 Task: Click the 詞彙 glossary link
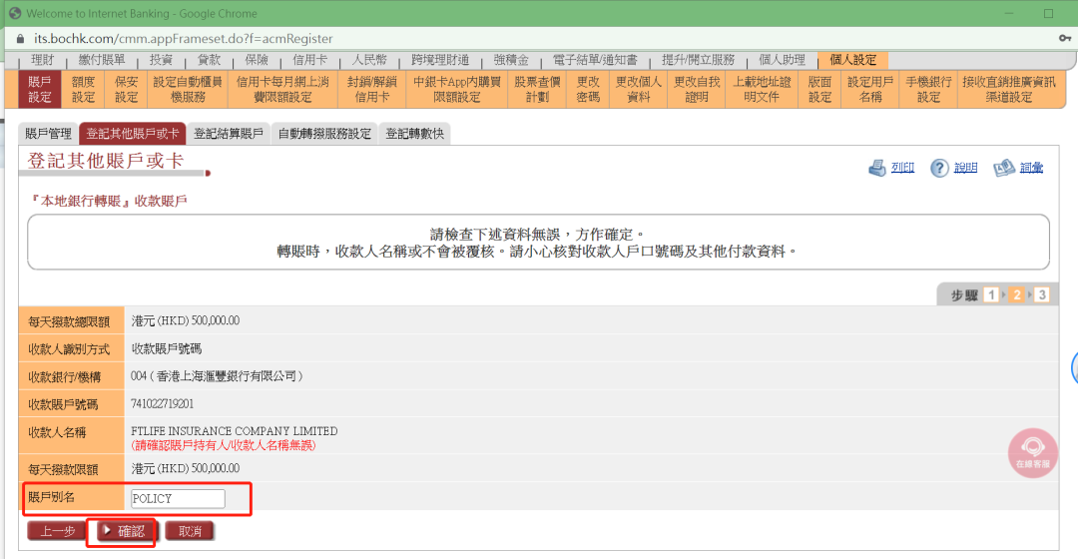coord(1031,168)
